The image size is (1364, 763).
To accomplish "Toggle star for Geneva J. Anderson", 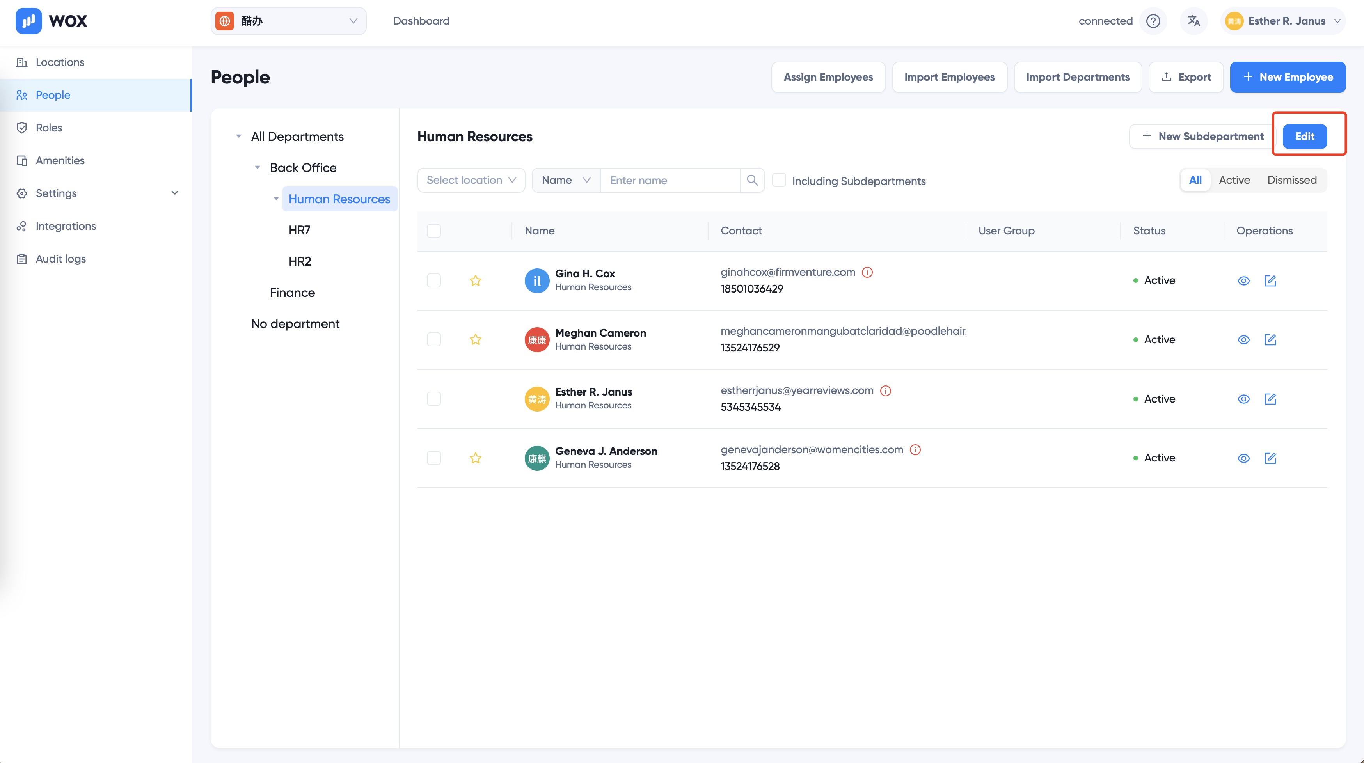I will tap(476, 458).
